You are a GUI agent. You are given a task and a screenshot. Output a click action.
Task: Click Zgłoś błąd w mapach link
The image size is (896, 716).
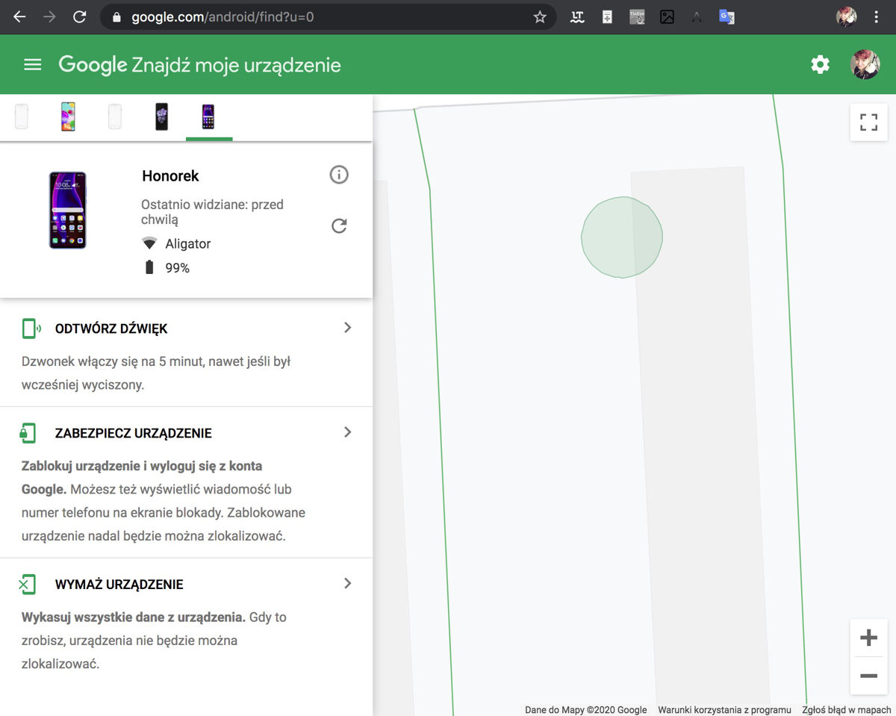coord(848,710)
